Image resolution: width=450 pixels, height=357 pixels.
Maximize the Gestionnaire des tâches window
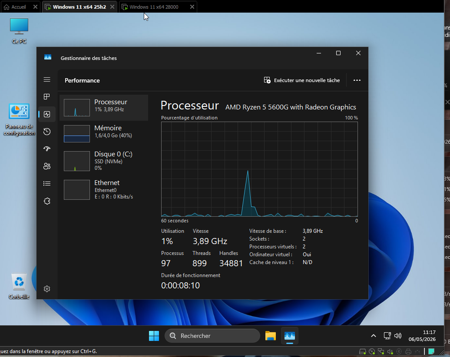(x=338, y=53)
